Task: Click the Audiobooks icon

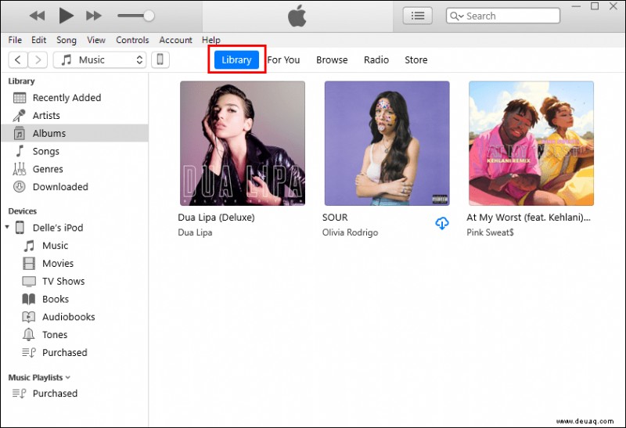Action: pos(29,317)
